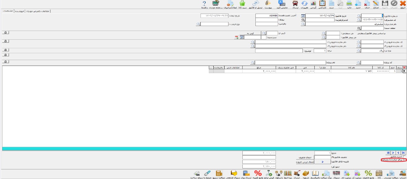Screen dimensions: 407x179
Task: Click the سبد کالا green basket icon
Action: [x=243, y=4]
